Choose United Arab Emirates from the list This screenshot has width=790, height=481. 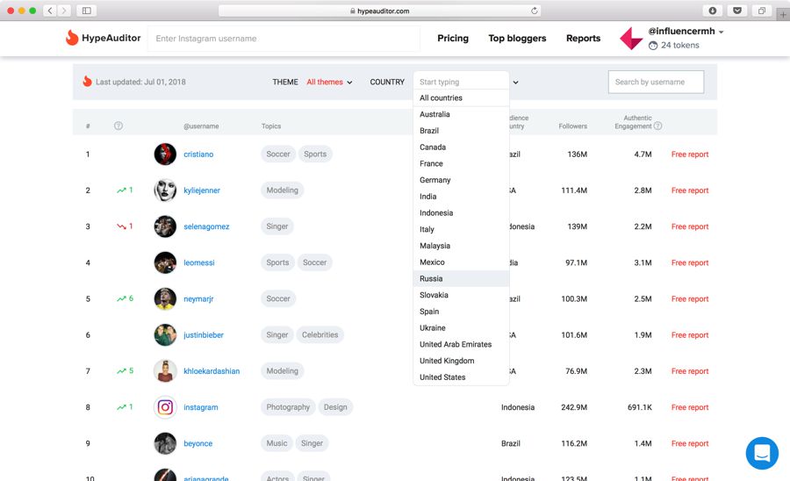tap(461, 344)
